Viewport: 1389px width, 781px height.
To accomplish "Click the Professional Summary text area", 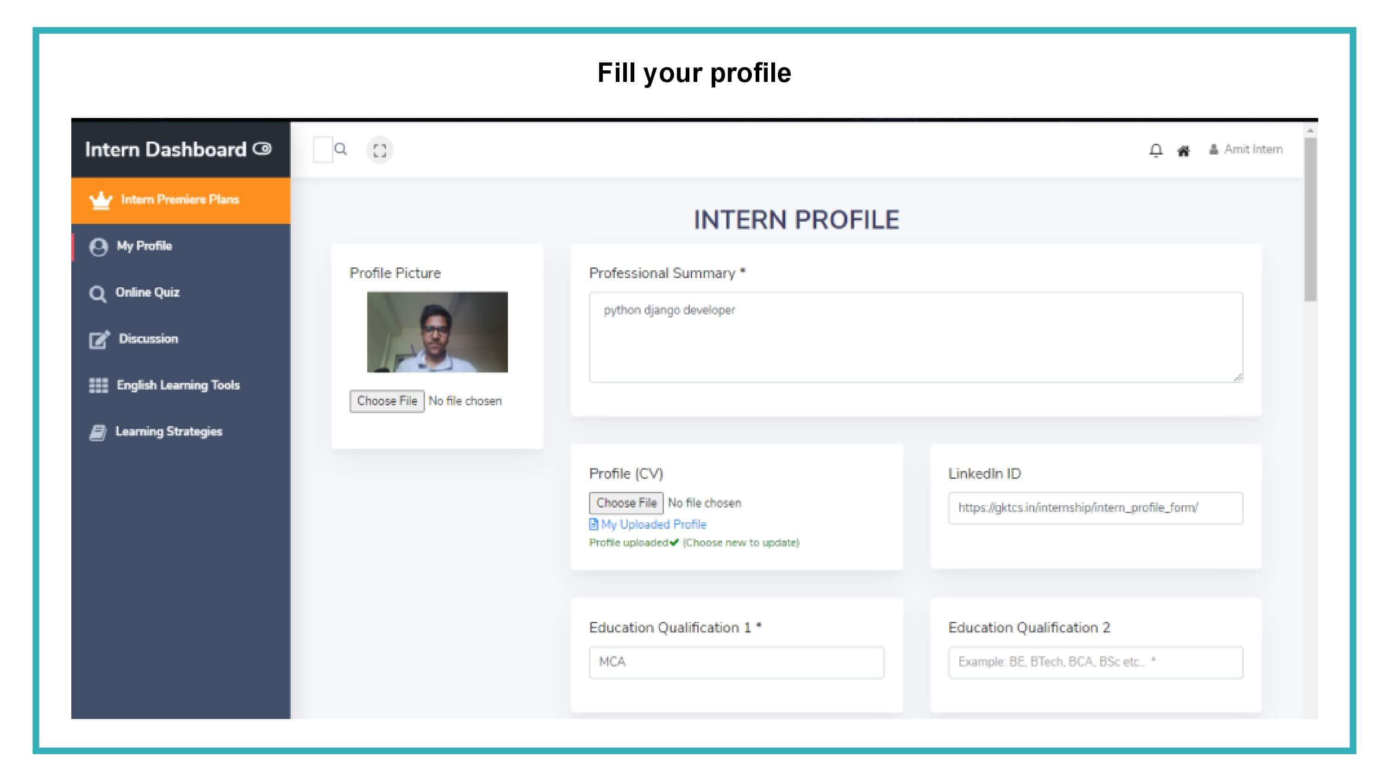I will 915,337.
